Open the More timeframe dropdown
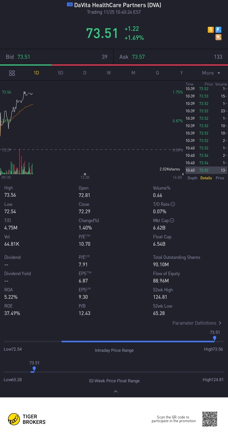The width and height of the screenshot is (228, 441). (211, 73)
